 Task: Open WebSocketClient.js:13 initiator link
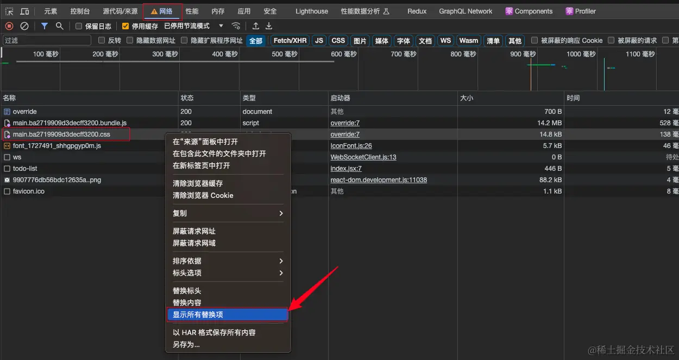click(363, 157)
